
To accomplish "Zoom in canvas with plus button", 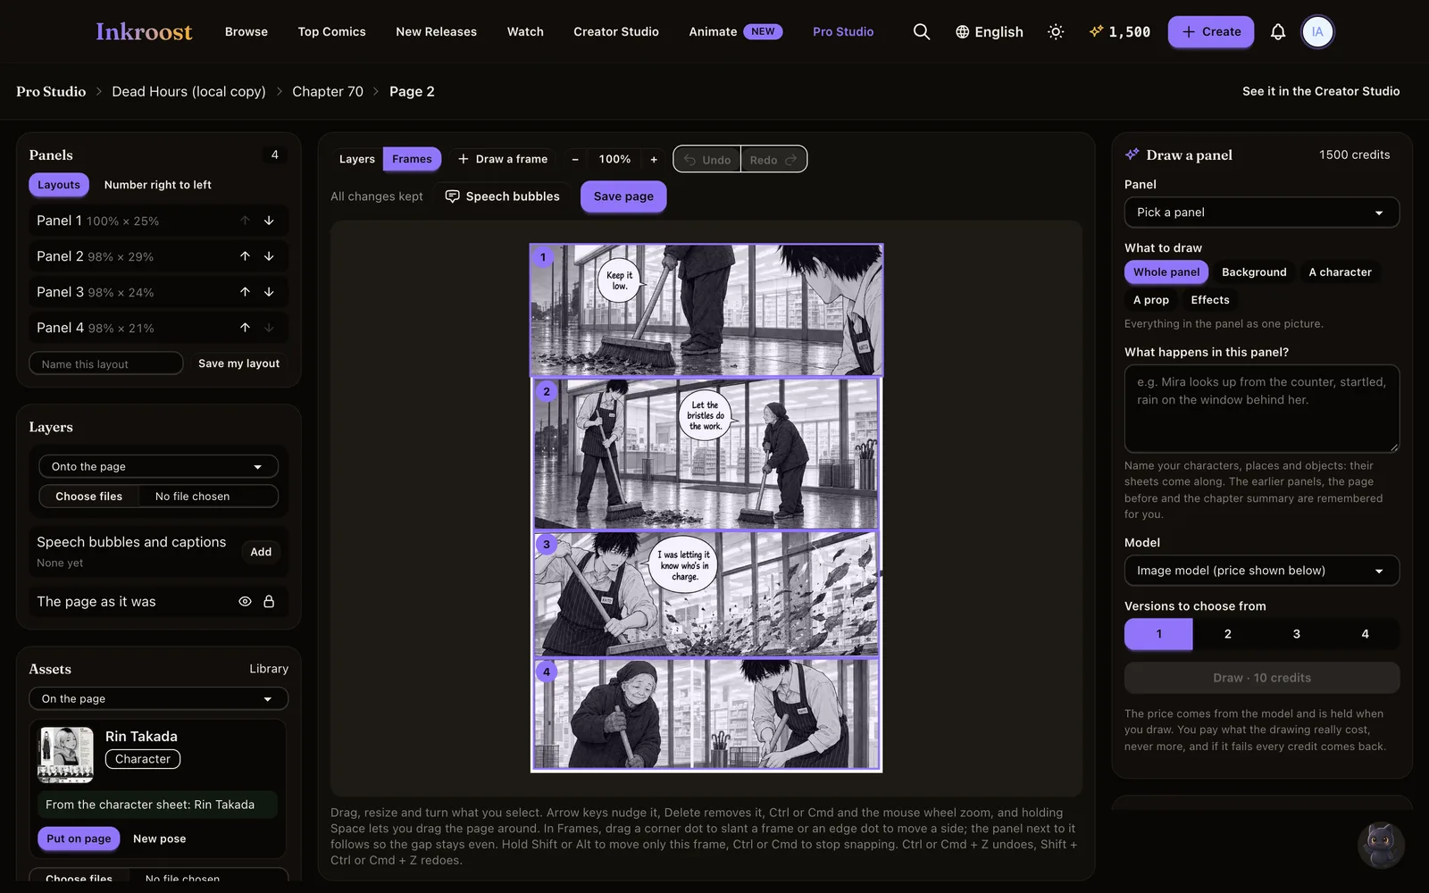I will (654, 159).
